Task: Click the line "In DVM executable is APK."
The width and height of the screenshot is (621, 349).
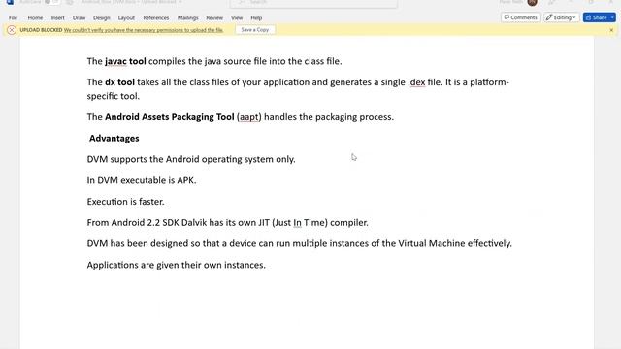Action: click(x=142, y=180)
